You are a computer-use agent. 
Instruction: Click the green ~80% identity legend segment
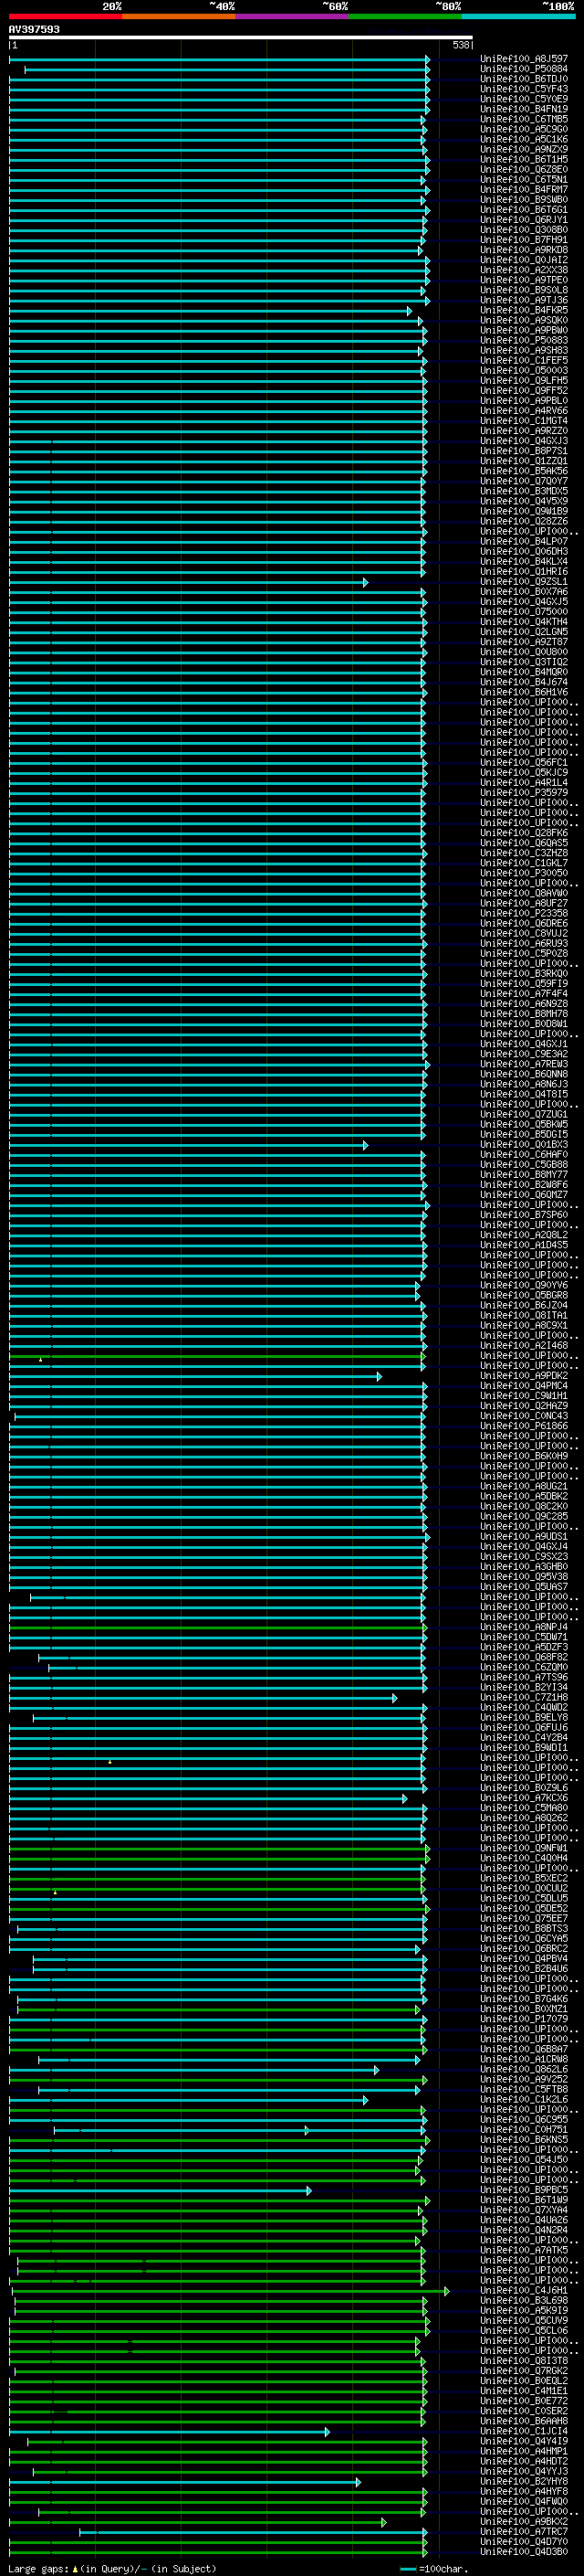click(405, 16)
